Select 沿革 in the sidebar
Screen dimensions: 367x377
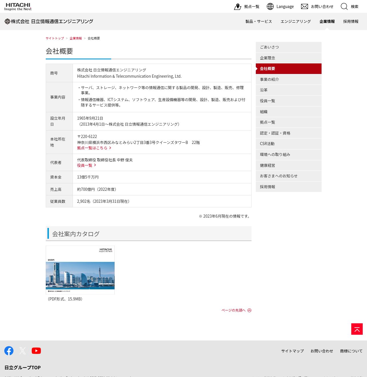point(289,90)
